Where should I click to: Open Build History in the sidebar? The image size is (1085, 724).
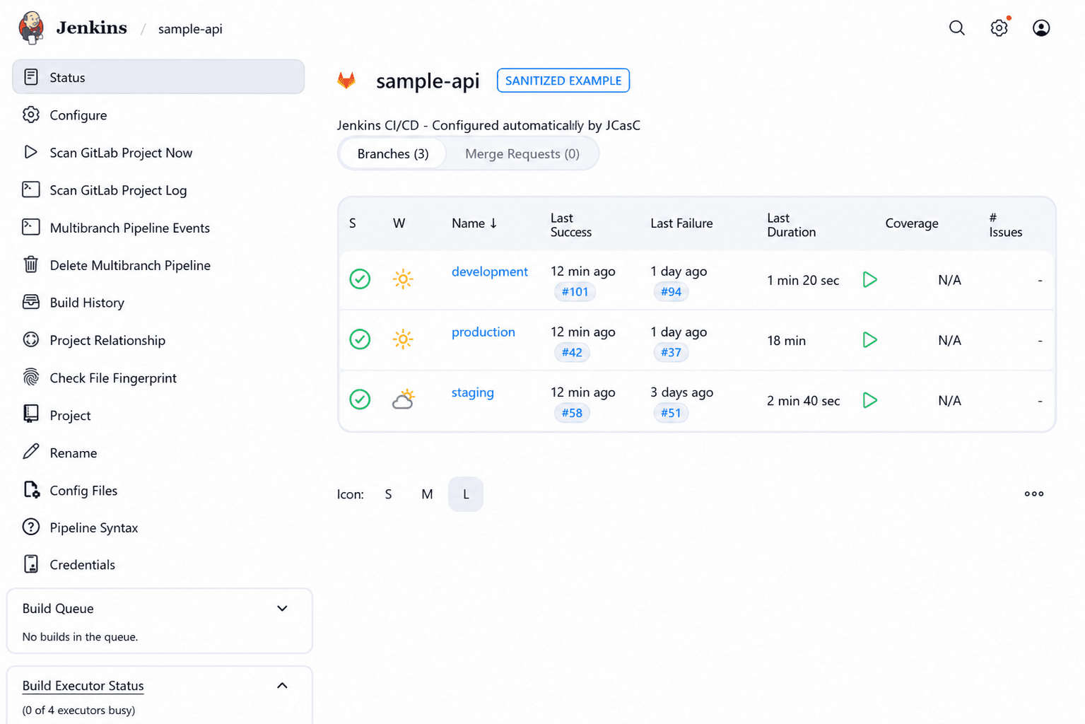(x=158, y=302)
